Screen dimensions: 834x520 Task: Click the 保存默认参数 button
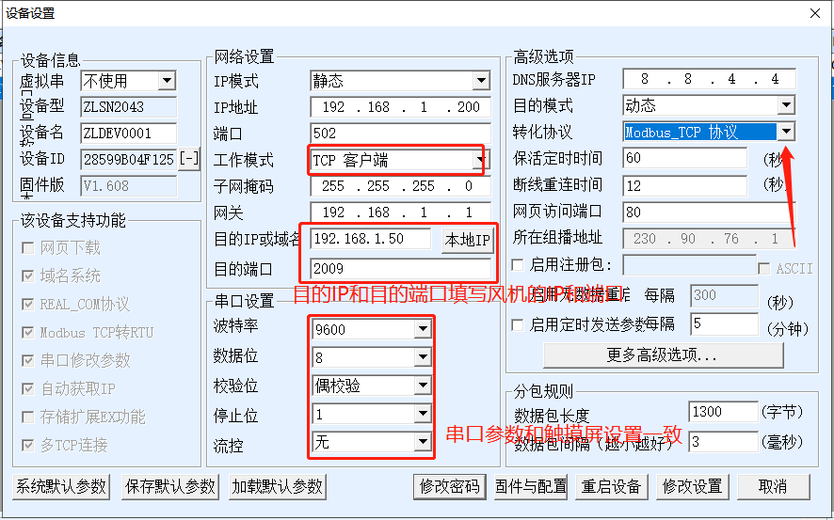point(169,486)
